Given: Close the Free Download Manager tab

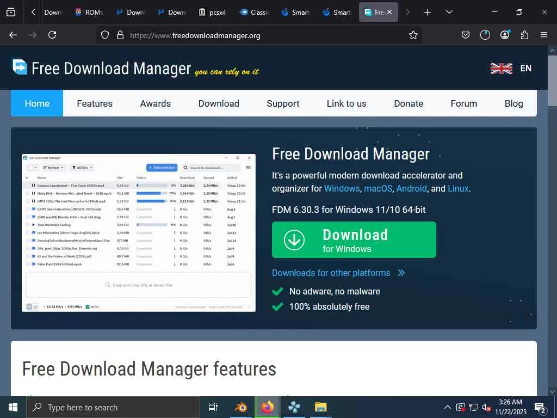Looking at the screenshot, I should 389,12.
